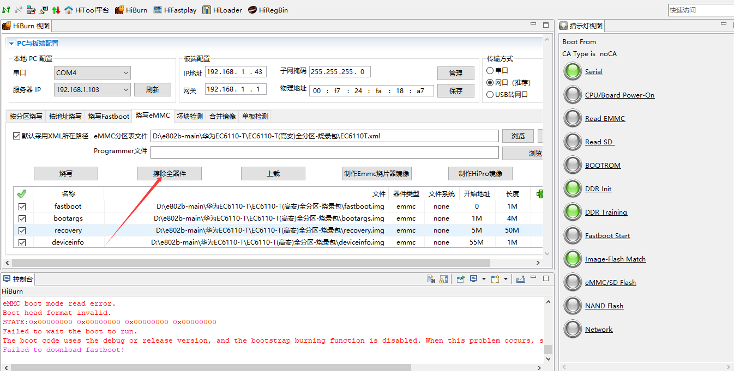Switch to 坏块检测 tab
734x371 pixels.
click(x=190, y=116)
